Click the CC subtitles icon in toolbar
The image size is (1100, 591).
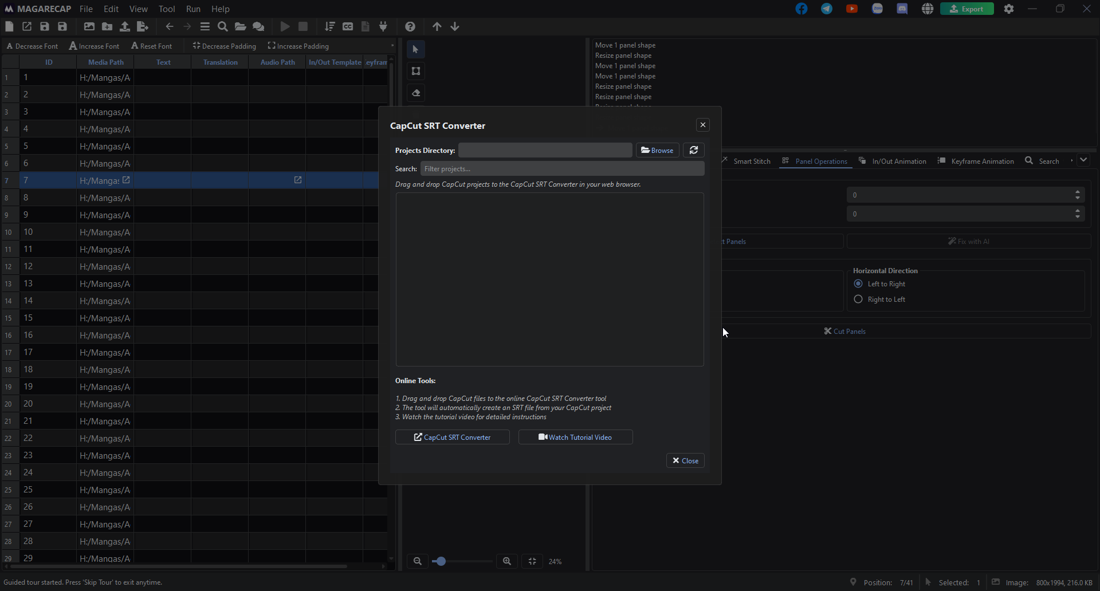point(348,26)
